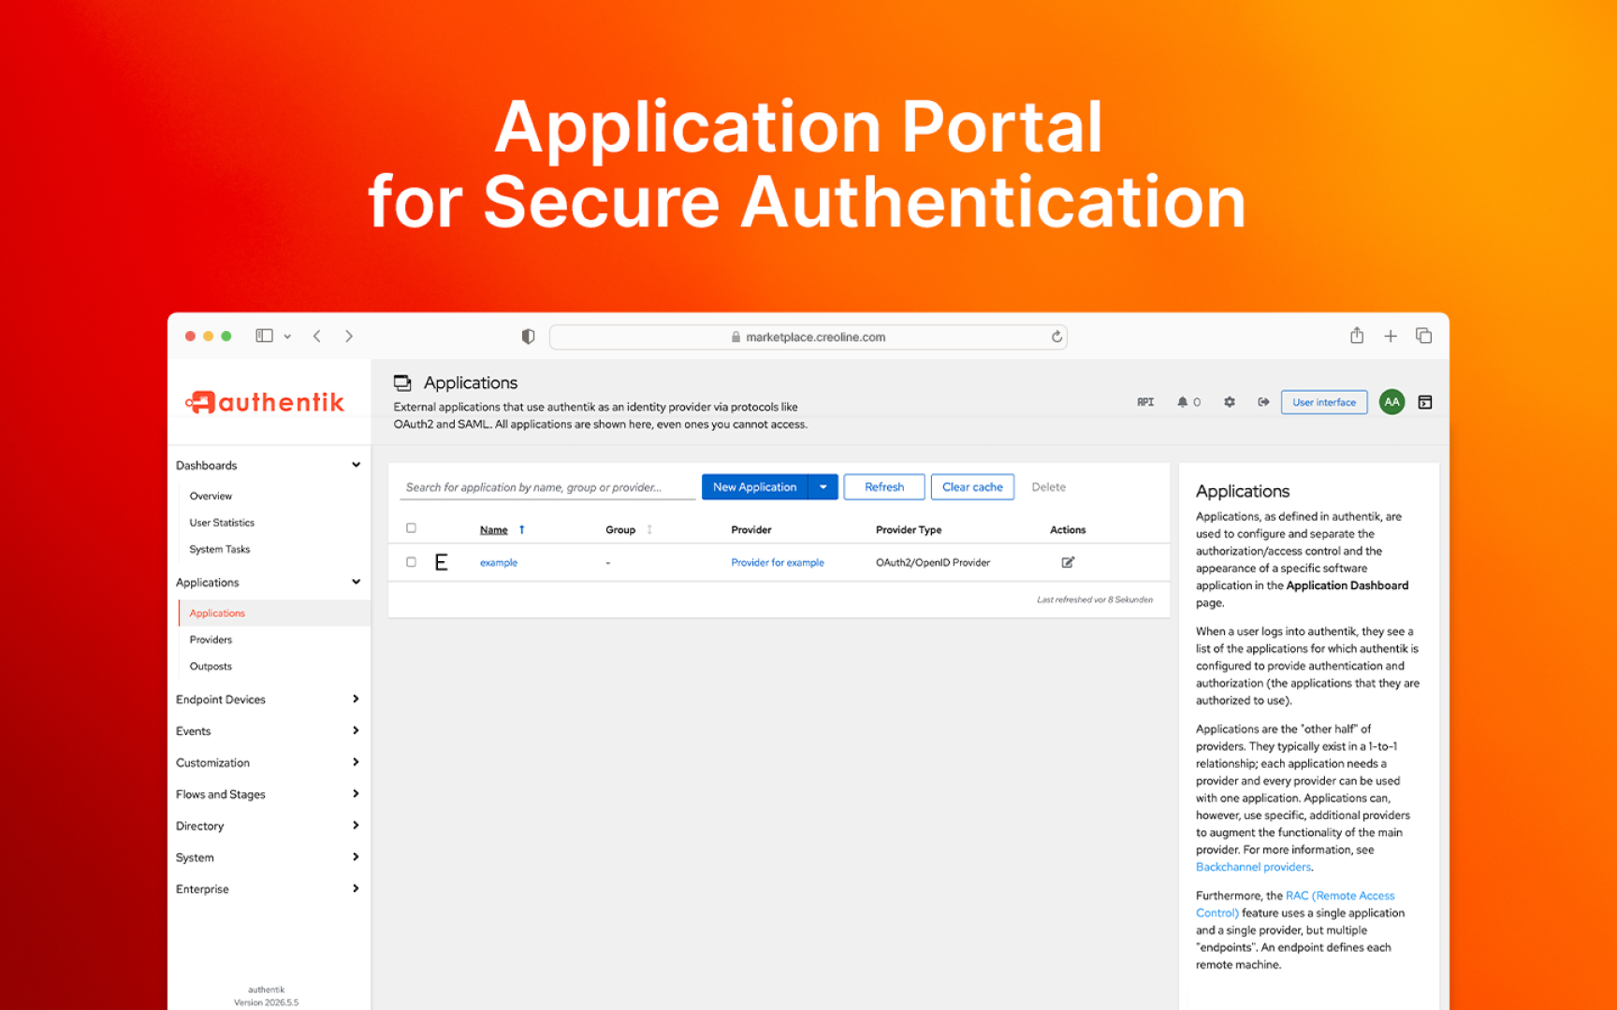
Task: Show the browser tab overview icon
Action: (x=1424, y=336)
